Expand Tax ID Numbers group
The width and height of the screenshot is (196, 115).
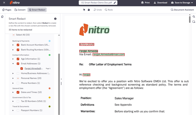[13, 101]
